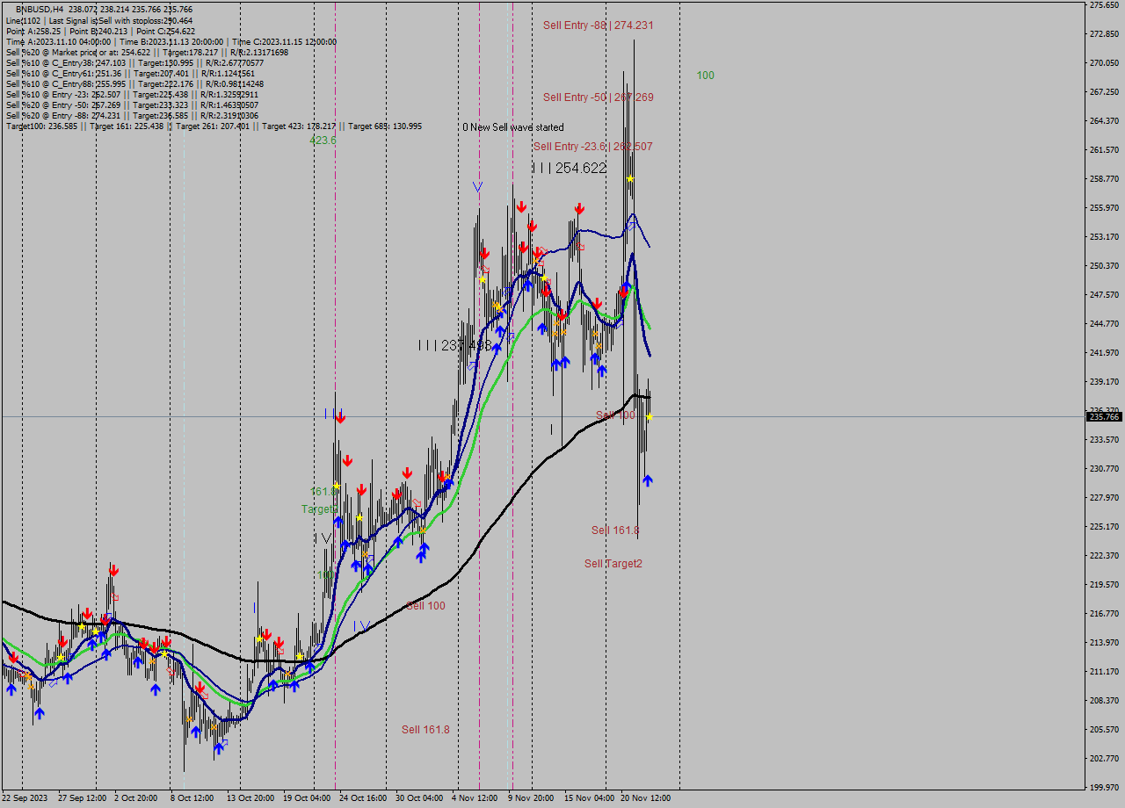Click the 2 Oct 20:00 time label
This screenshot has width=1125, height=808.
coord(136,798)
